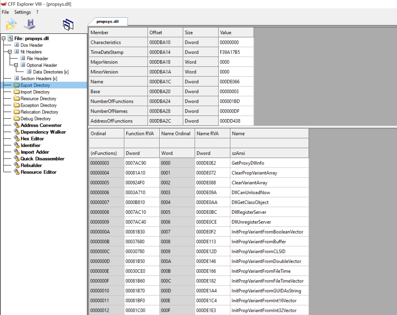Click the Section Headers page icon
This screenshot has width=397, height=315.
point(17,78)
